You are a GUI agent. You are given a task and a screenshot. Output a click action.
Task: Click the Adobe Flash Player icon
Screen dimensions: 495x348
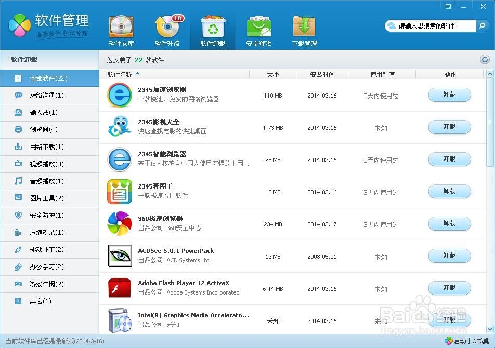120,288
